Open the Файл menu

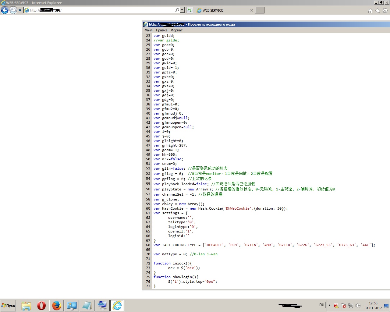tap(148, 30)
